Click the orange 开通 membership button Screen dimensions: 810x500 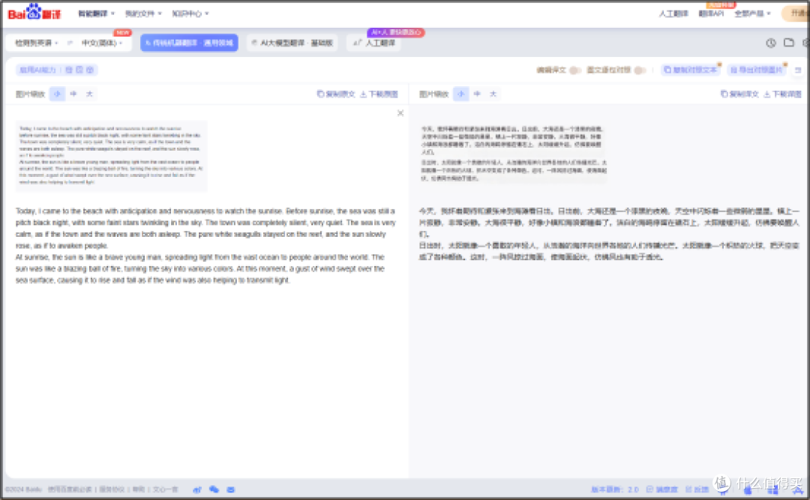tap(796, 13)
